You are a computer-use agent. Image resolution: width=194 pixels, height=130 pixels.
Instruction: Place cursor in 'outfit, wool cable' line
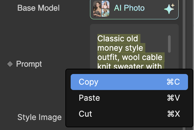coord(130,57)
